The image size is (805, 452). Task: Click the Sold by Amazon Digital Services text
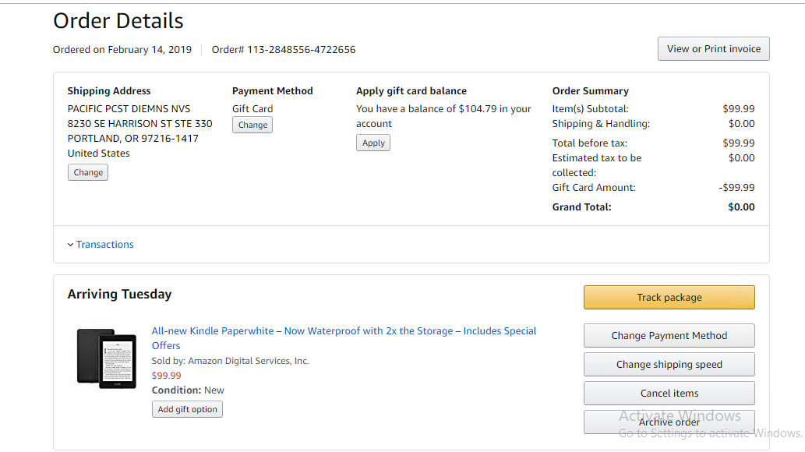click(x=230, y=361)
